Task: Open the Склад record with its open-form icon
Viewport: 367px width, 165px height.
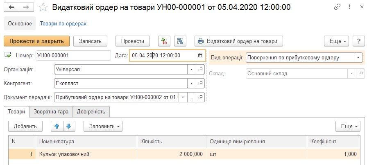Action: coord(360,73)
